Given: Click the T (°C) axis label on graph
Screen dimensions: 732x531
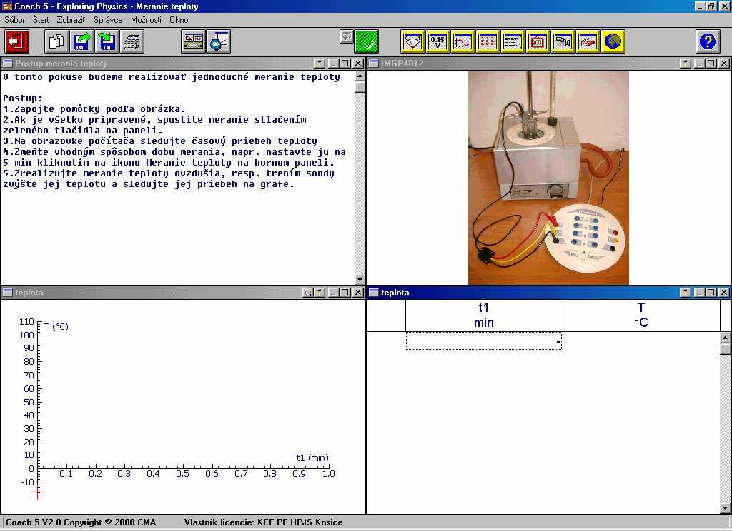Looking at the screenshot, I should pyautogui.click(x=56, y=326).
